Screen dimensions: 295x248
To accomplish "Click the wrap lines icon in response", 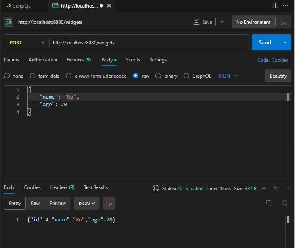I will click(x=109, y=203).
